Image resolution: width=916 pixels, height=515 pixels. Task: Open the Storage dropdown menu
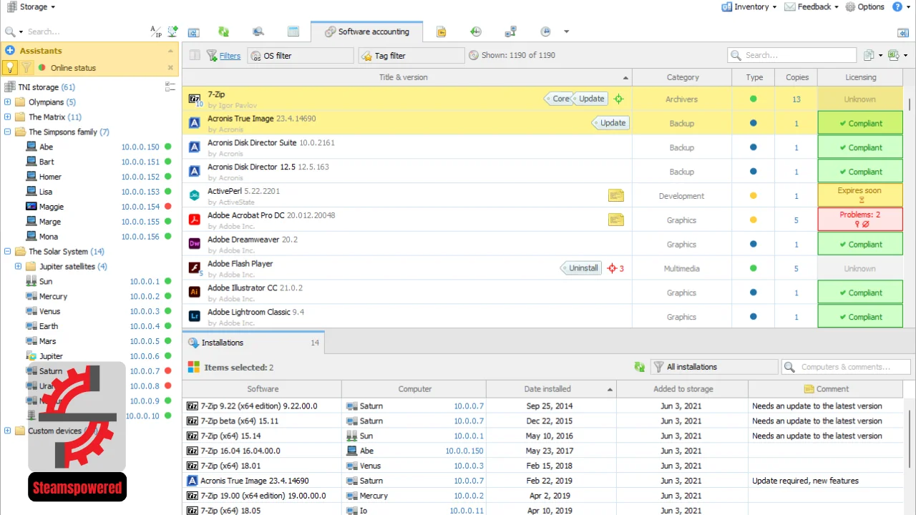[31, 7]
